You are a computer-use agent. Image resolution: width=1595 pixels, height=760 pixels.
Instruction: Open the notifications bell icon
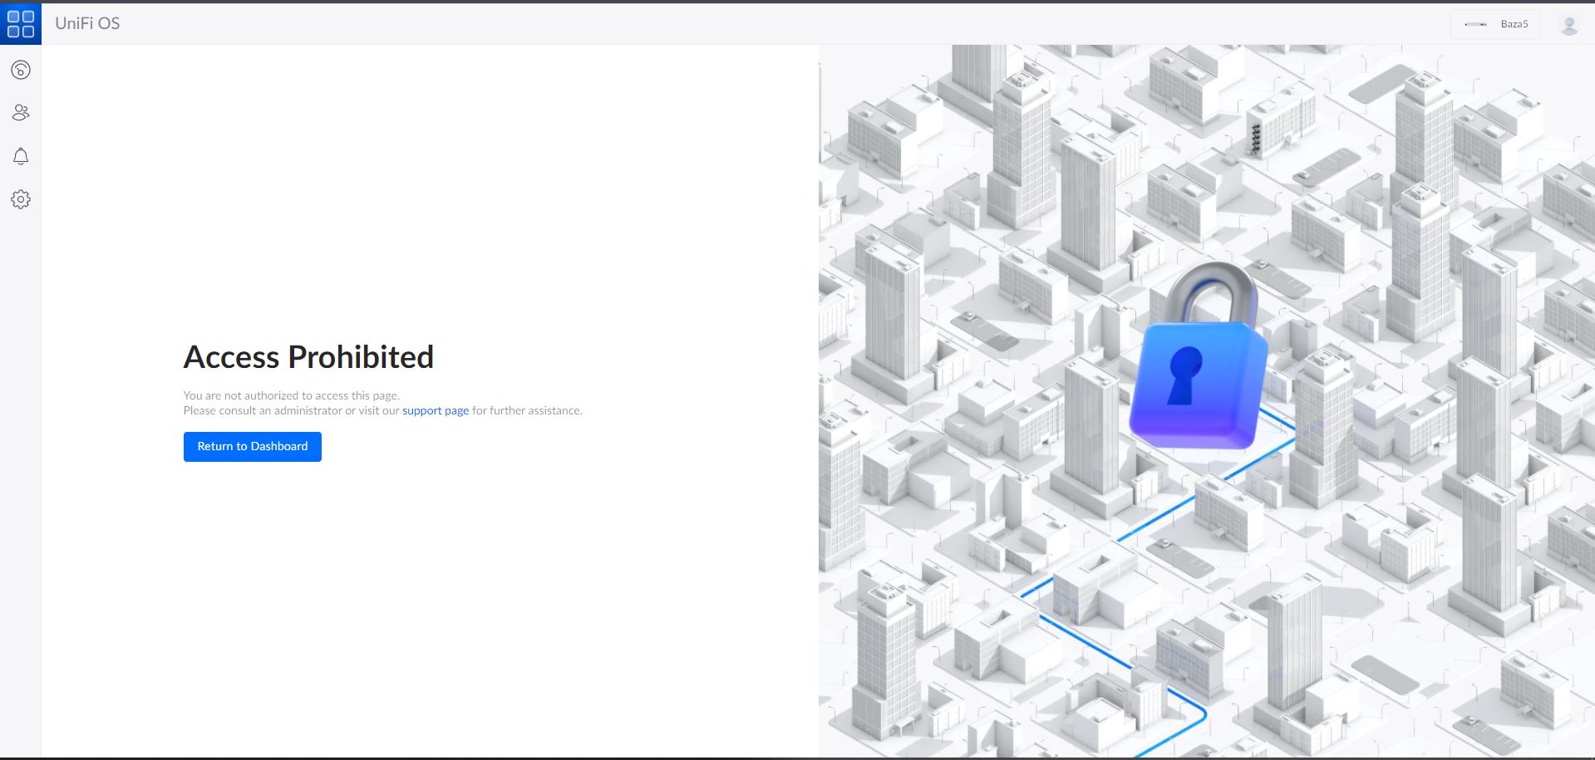coord(21,156)
